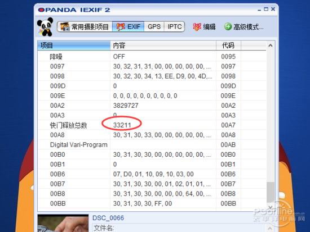Screen dimensions: 310x232
Task: Sort by the 代码 column header
Action: tap(228, 46)
